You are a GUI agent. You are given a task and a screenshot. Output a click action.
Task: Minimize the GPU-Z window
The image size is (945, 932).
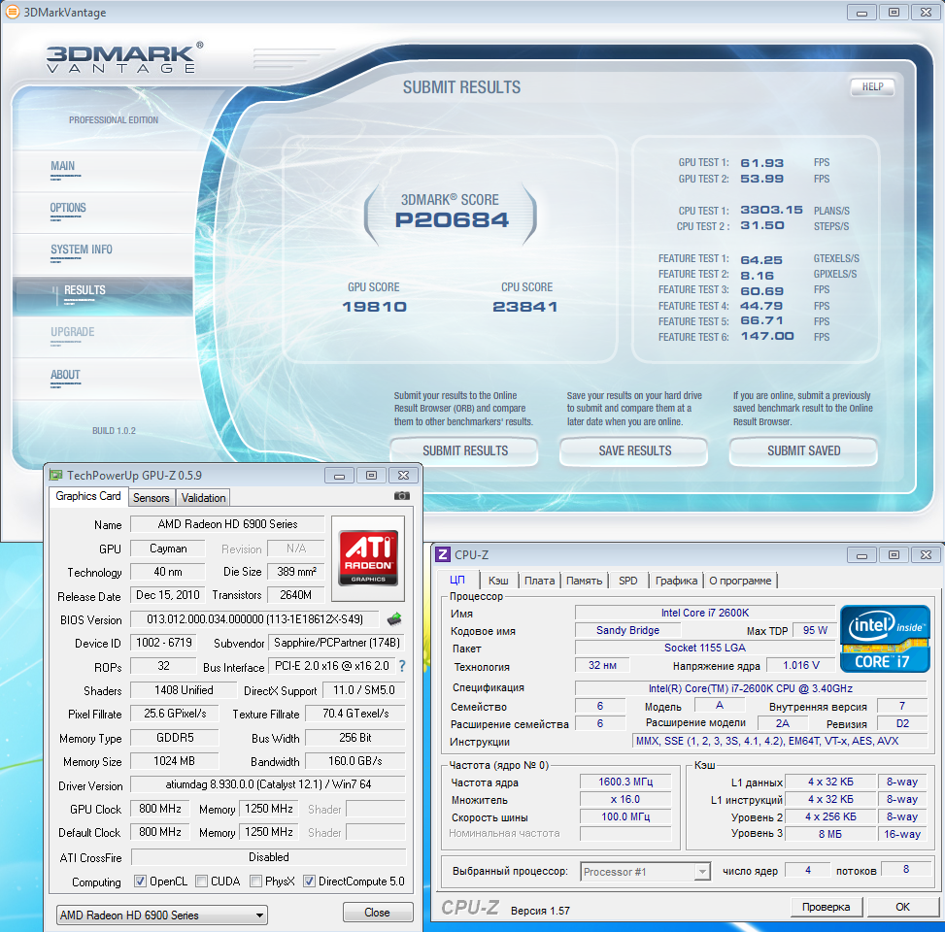[x=339, y=476]
